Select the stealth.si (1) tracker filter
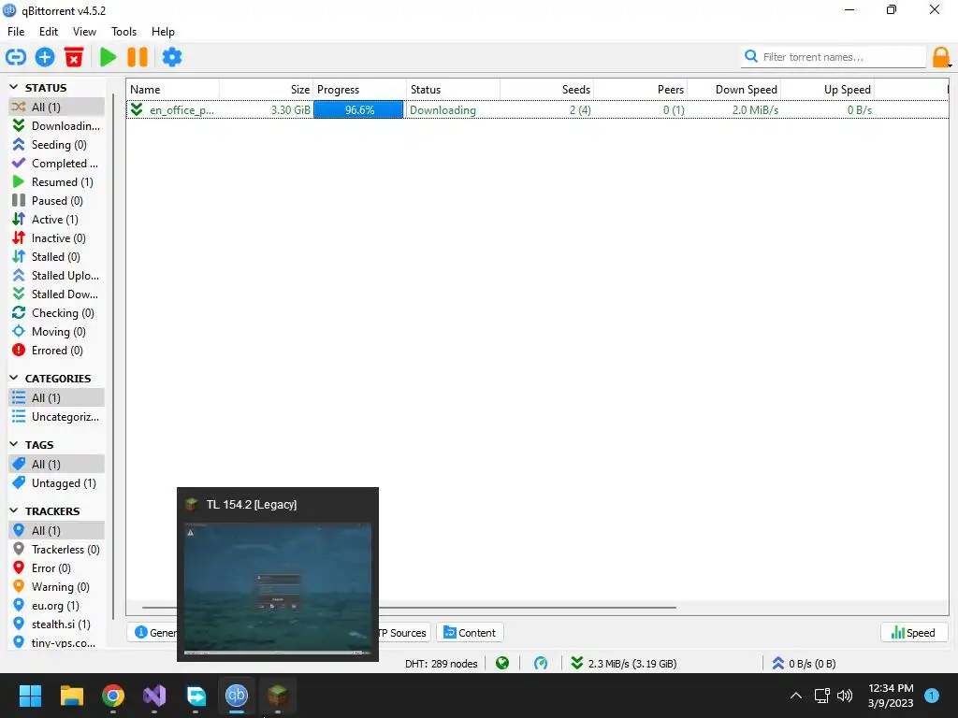This screenshot has height=718, width=958. pyautogui.click(x=56, y=625)
